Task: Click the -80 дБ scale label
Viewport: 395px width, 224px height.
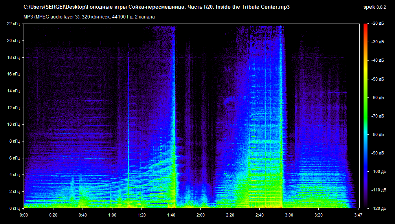Action: click(378, 134)
